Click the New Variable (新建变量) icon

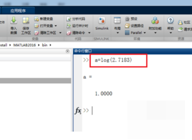[x=37, y=19]
